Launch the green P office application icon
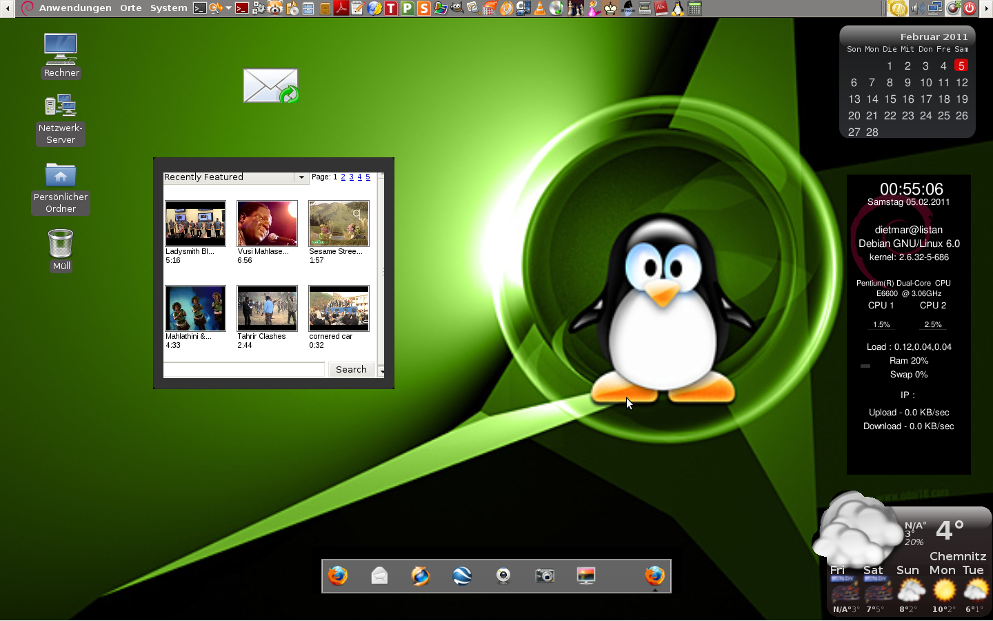 tap(407, 8)
